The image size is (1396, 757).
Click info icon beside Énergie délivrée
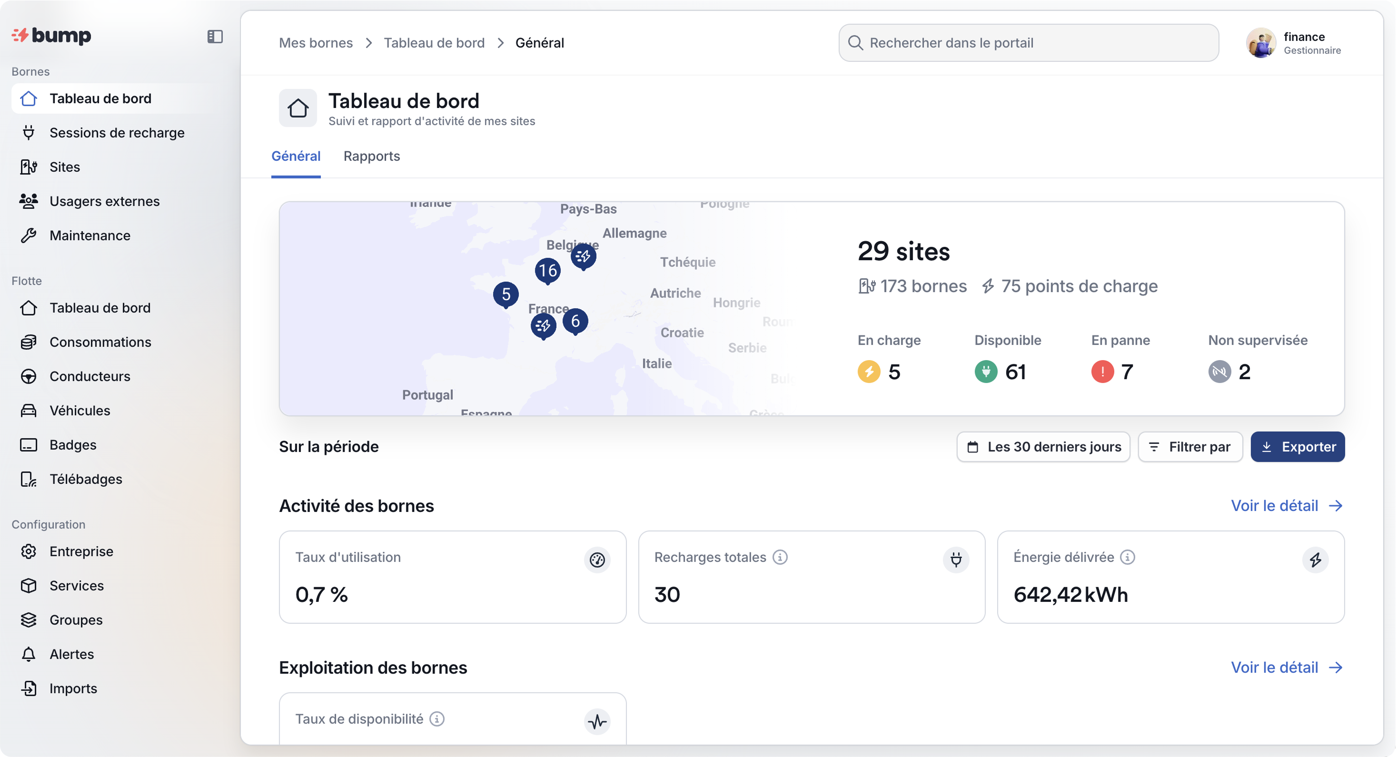(x=1127, y=557)
